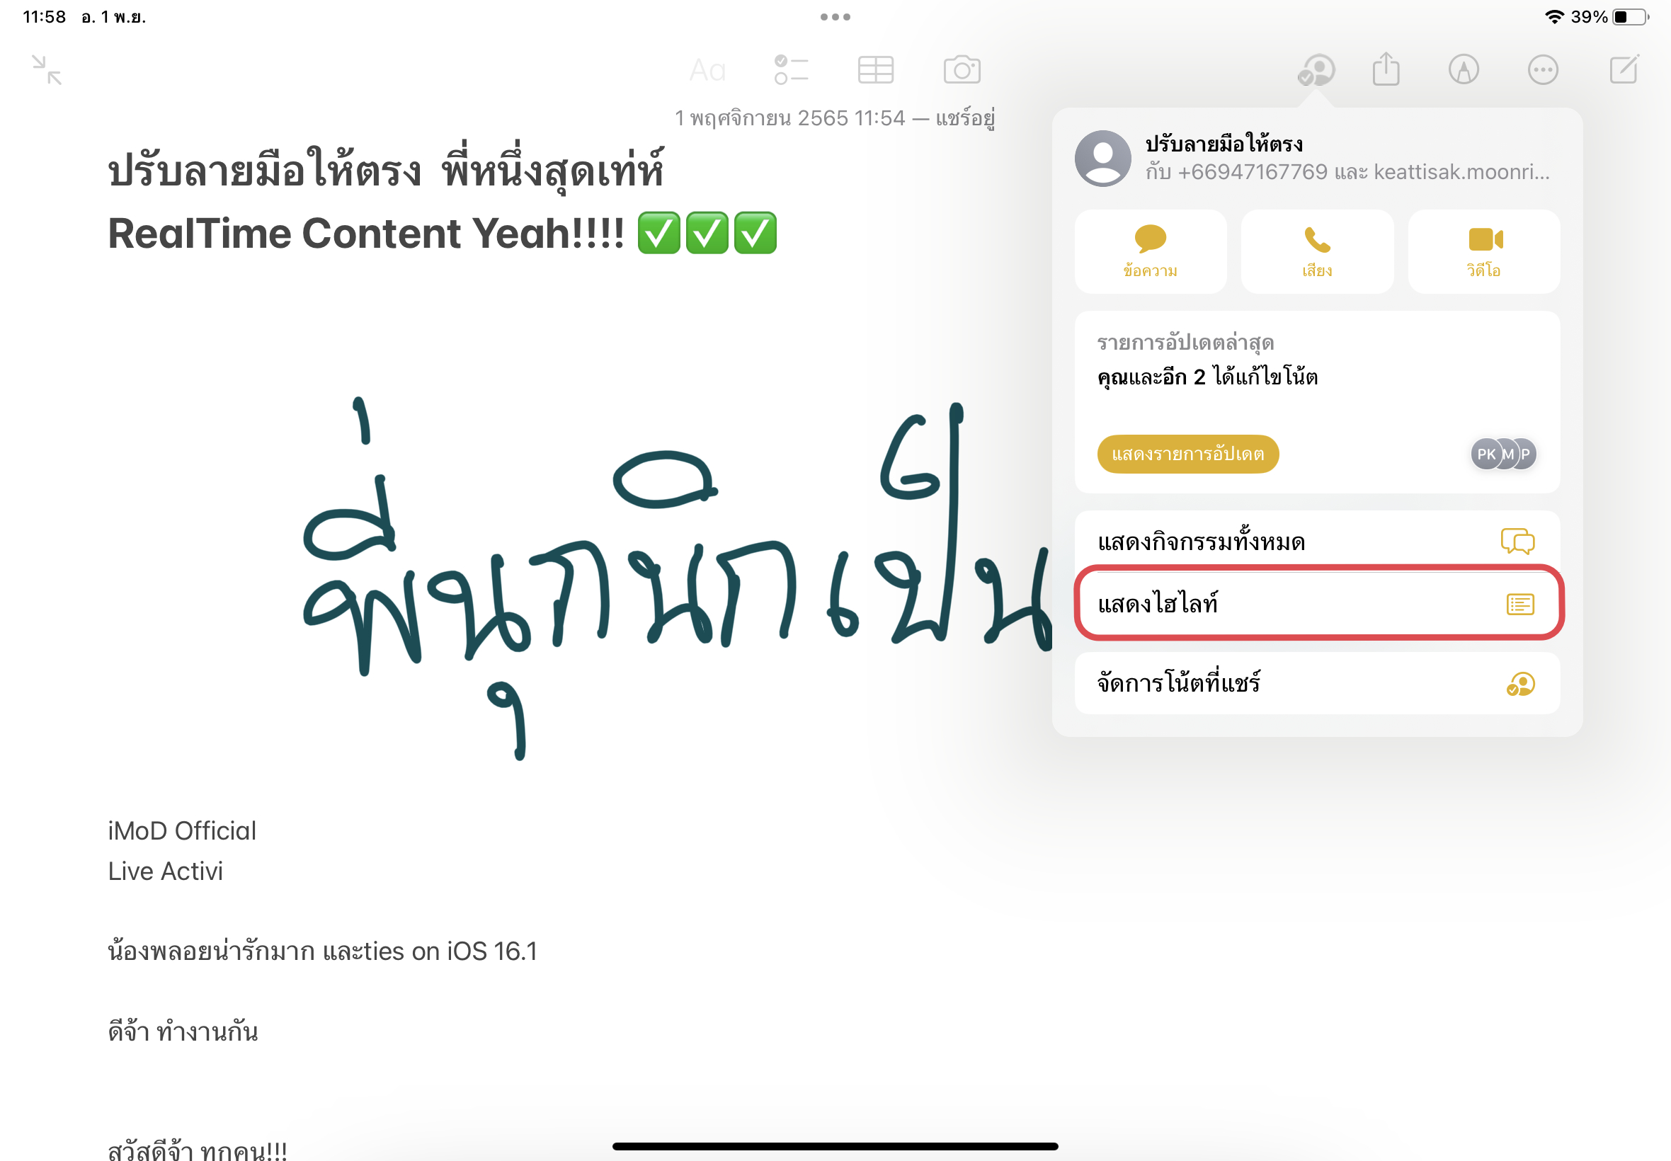The image size is (1671, 1161).
Task: Open the camera attachment menu
Action: tap(962, 70)
